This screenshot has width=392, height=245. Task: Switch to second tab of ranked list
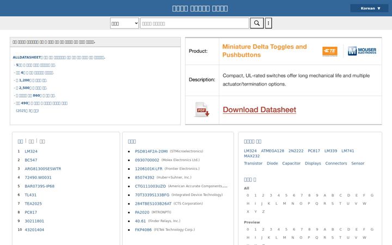(x=31, y=142)
